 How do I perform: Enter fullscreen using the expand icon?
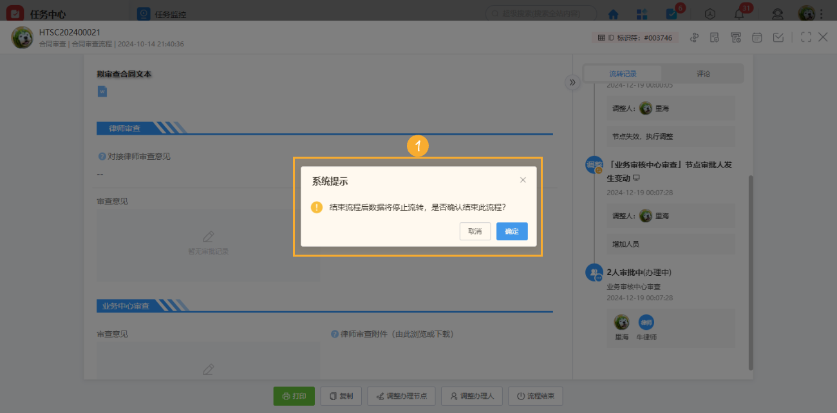805,37
